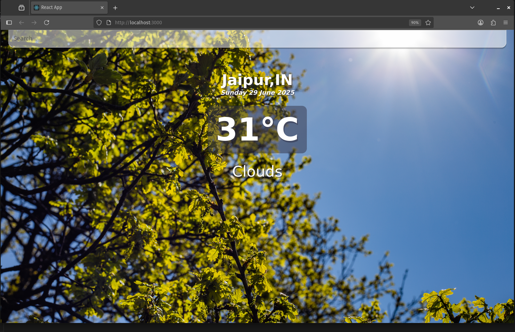The image size is (515, 332).
Task: Bookmark this page with the star
Action: coord(428,23)
